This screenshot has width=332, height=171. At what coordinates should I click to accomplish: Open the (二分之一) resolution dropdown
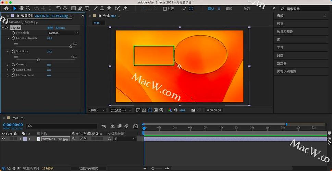121,110
